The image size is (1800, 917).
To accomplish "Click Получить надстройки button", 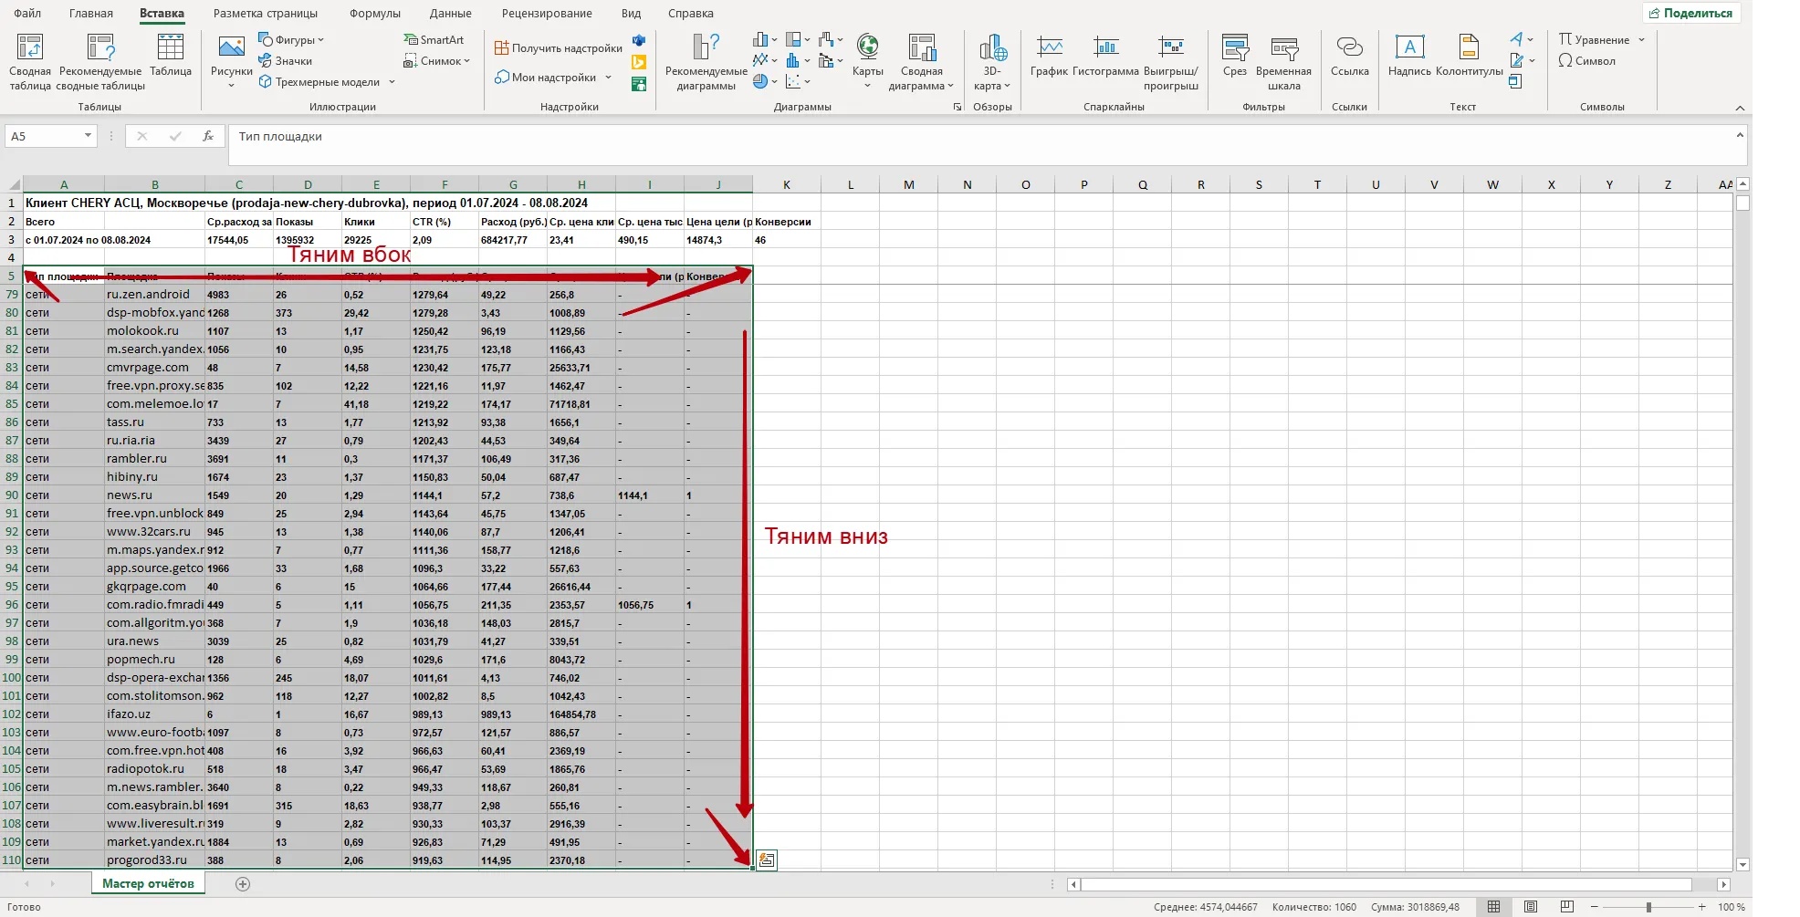I will tap(558, 48).
